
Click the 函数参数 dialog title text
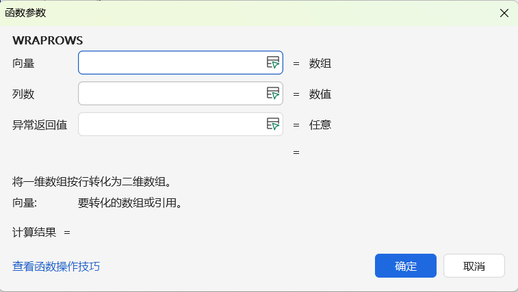(26, 13)
